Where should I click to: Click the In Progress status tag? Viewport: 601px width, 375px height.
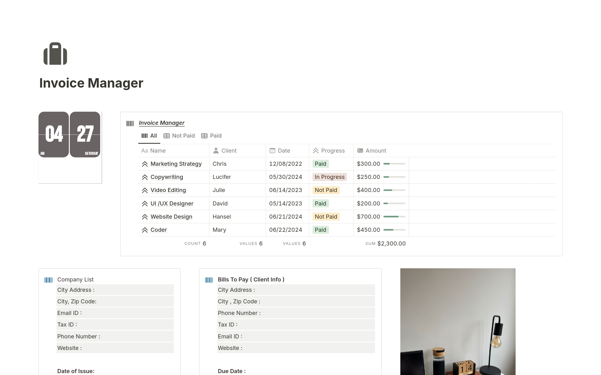coord(329,177)
